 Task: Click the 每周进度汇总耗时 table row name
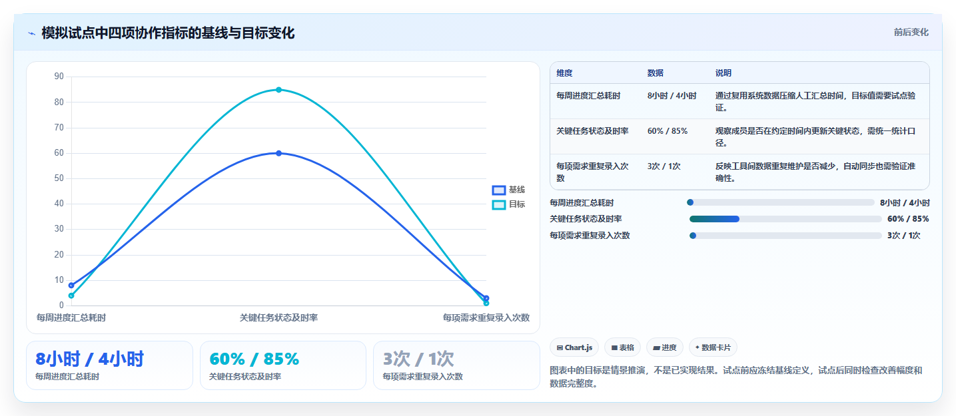pyautogui.click(x=588, y=96)
